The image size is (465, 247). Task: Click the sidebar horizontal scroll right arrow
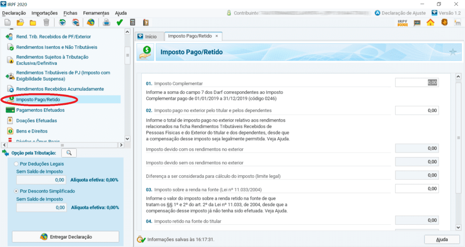(121, 145)
